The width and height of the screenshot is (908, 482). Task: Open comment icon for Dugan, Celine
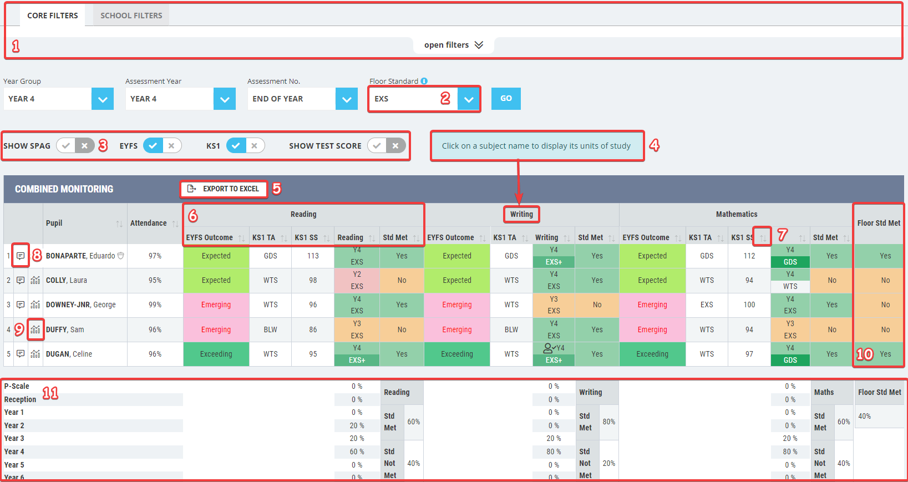click(21, 354)
